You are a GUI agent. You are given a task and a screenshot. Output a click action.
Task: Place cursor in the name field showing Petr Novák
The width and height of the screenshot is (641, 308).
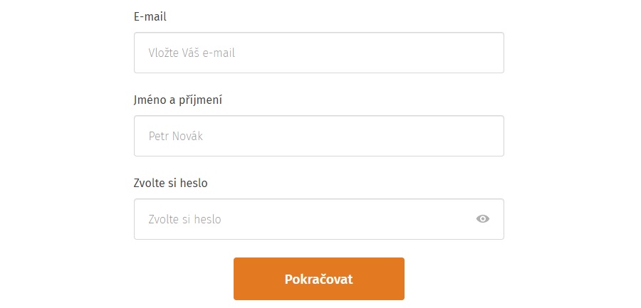click(319, 136)
